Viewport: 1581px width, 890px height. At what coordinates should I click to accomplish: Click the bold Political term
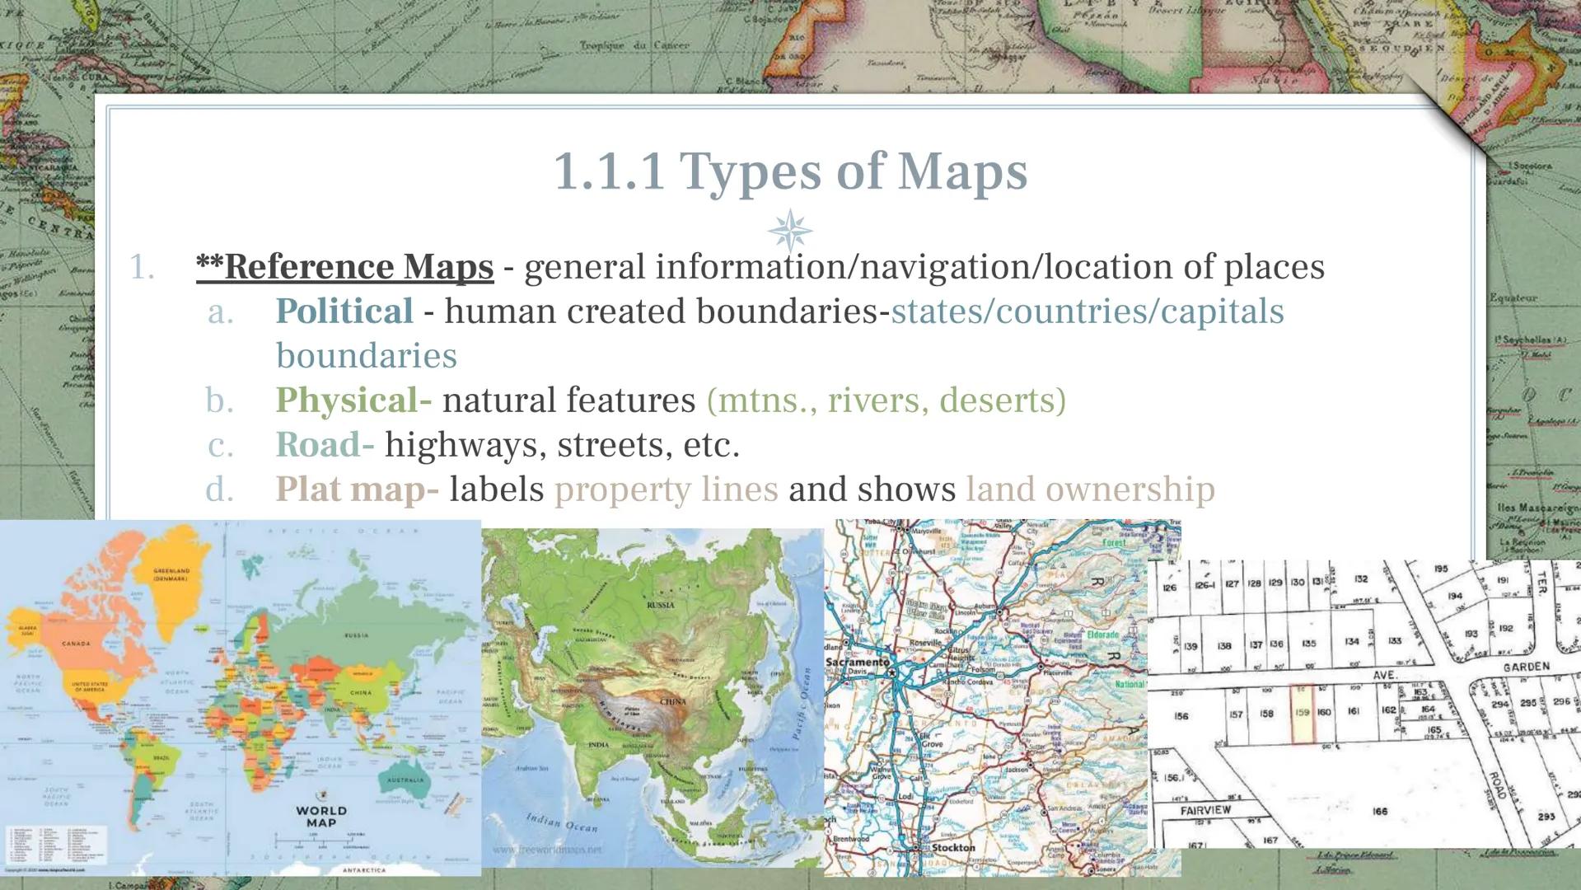[344, 311]
